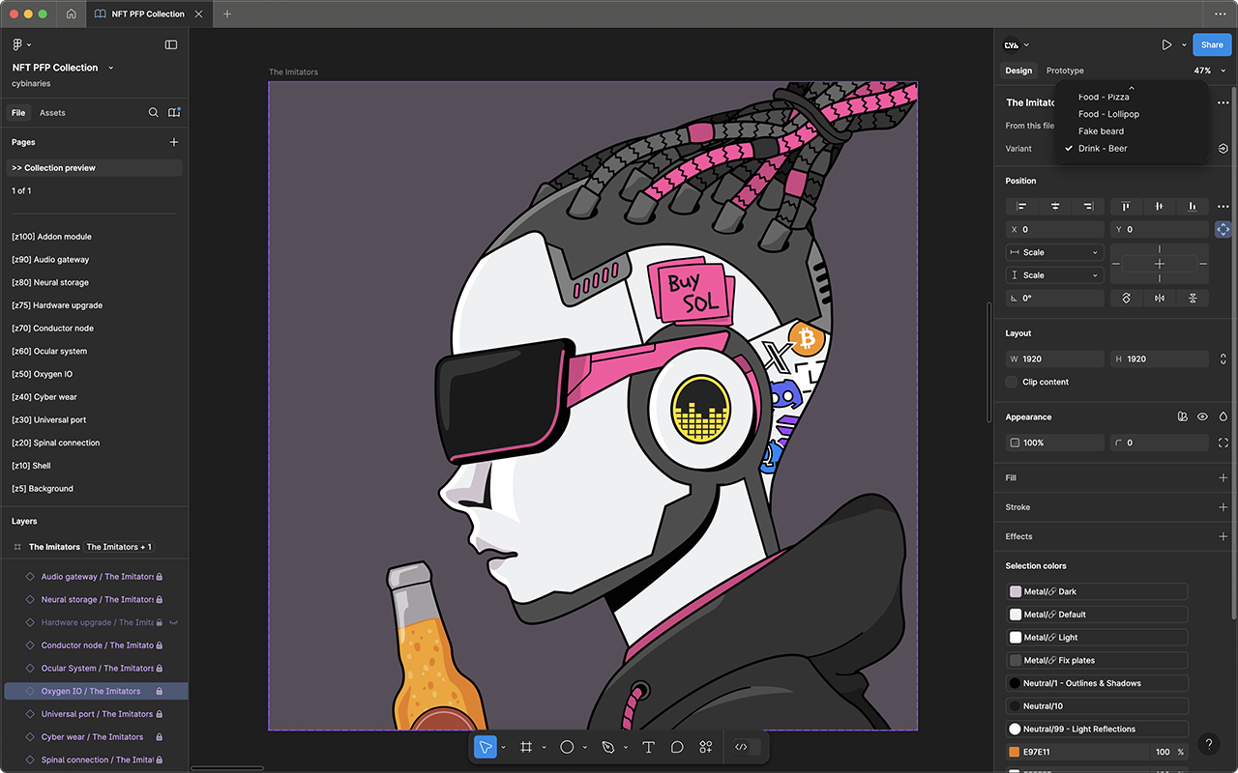The image size is (1238, 773).
Task: Select the Comment tool
Action: click(677, 747)
